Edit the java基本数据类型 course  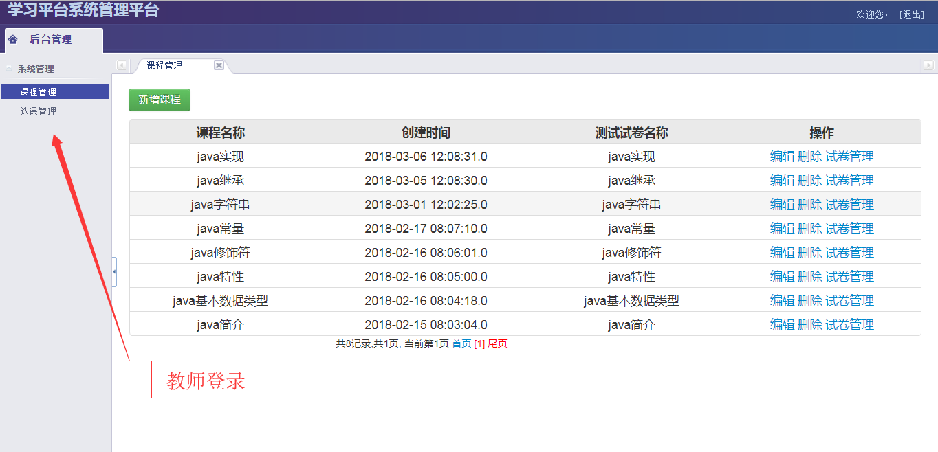point(782,301)
